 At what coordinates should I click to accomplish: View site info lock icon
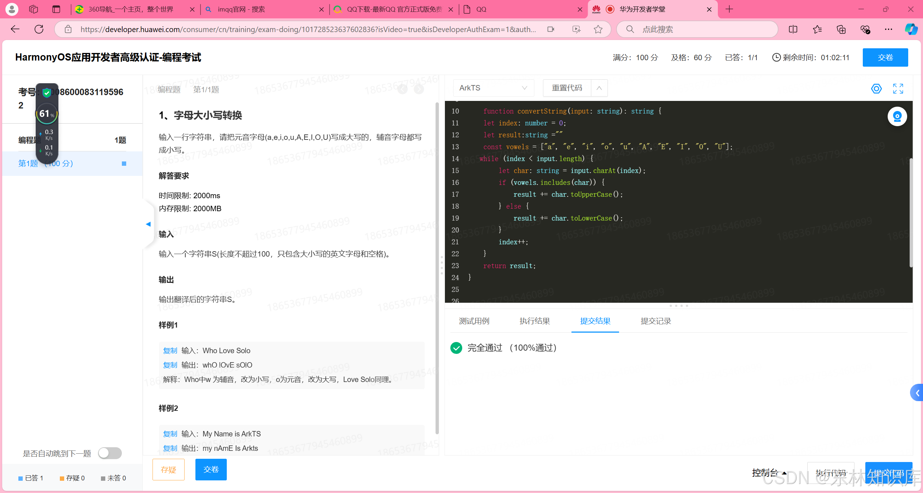point(68,29)
